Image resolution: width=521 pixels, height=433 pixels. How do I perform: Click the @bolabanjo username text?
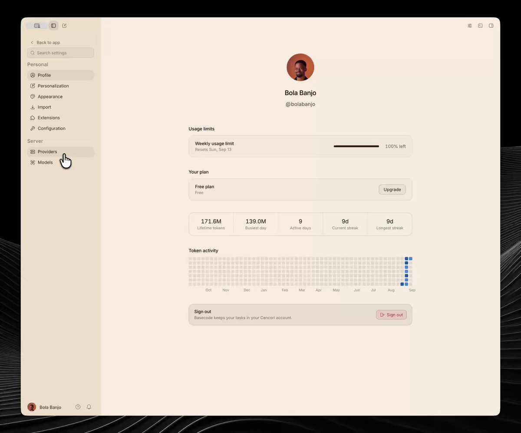300,104
